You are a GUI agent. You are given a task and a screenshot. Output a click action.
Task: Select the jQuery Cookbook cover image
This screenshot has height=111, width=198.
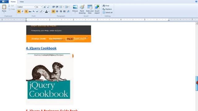point(50,79)
